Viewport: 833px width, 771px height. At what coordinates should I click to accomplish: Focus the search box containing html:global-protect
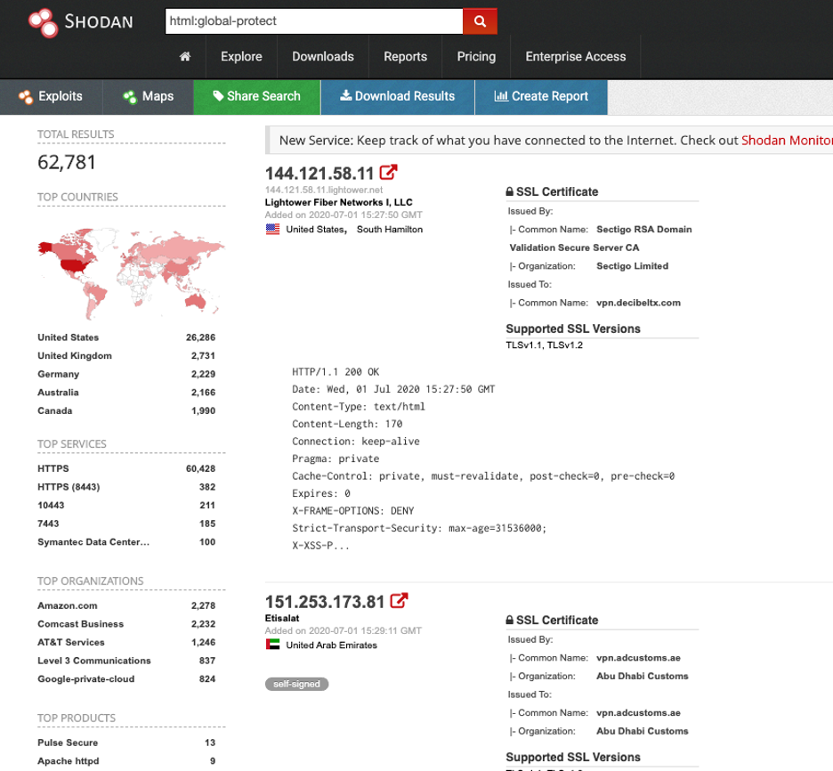point(314,21)
